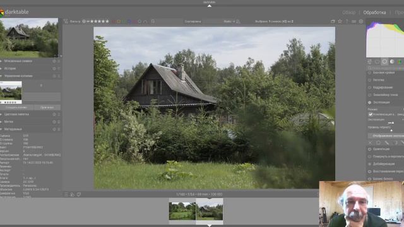
Task: Click the first star in the rating filter
Action: click(x=92, y=21)
